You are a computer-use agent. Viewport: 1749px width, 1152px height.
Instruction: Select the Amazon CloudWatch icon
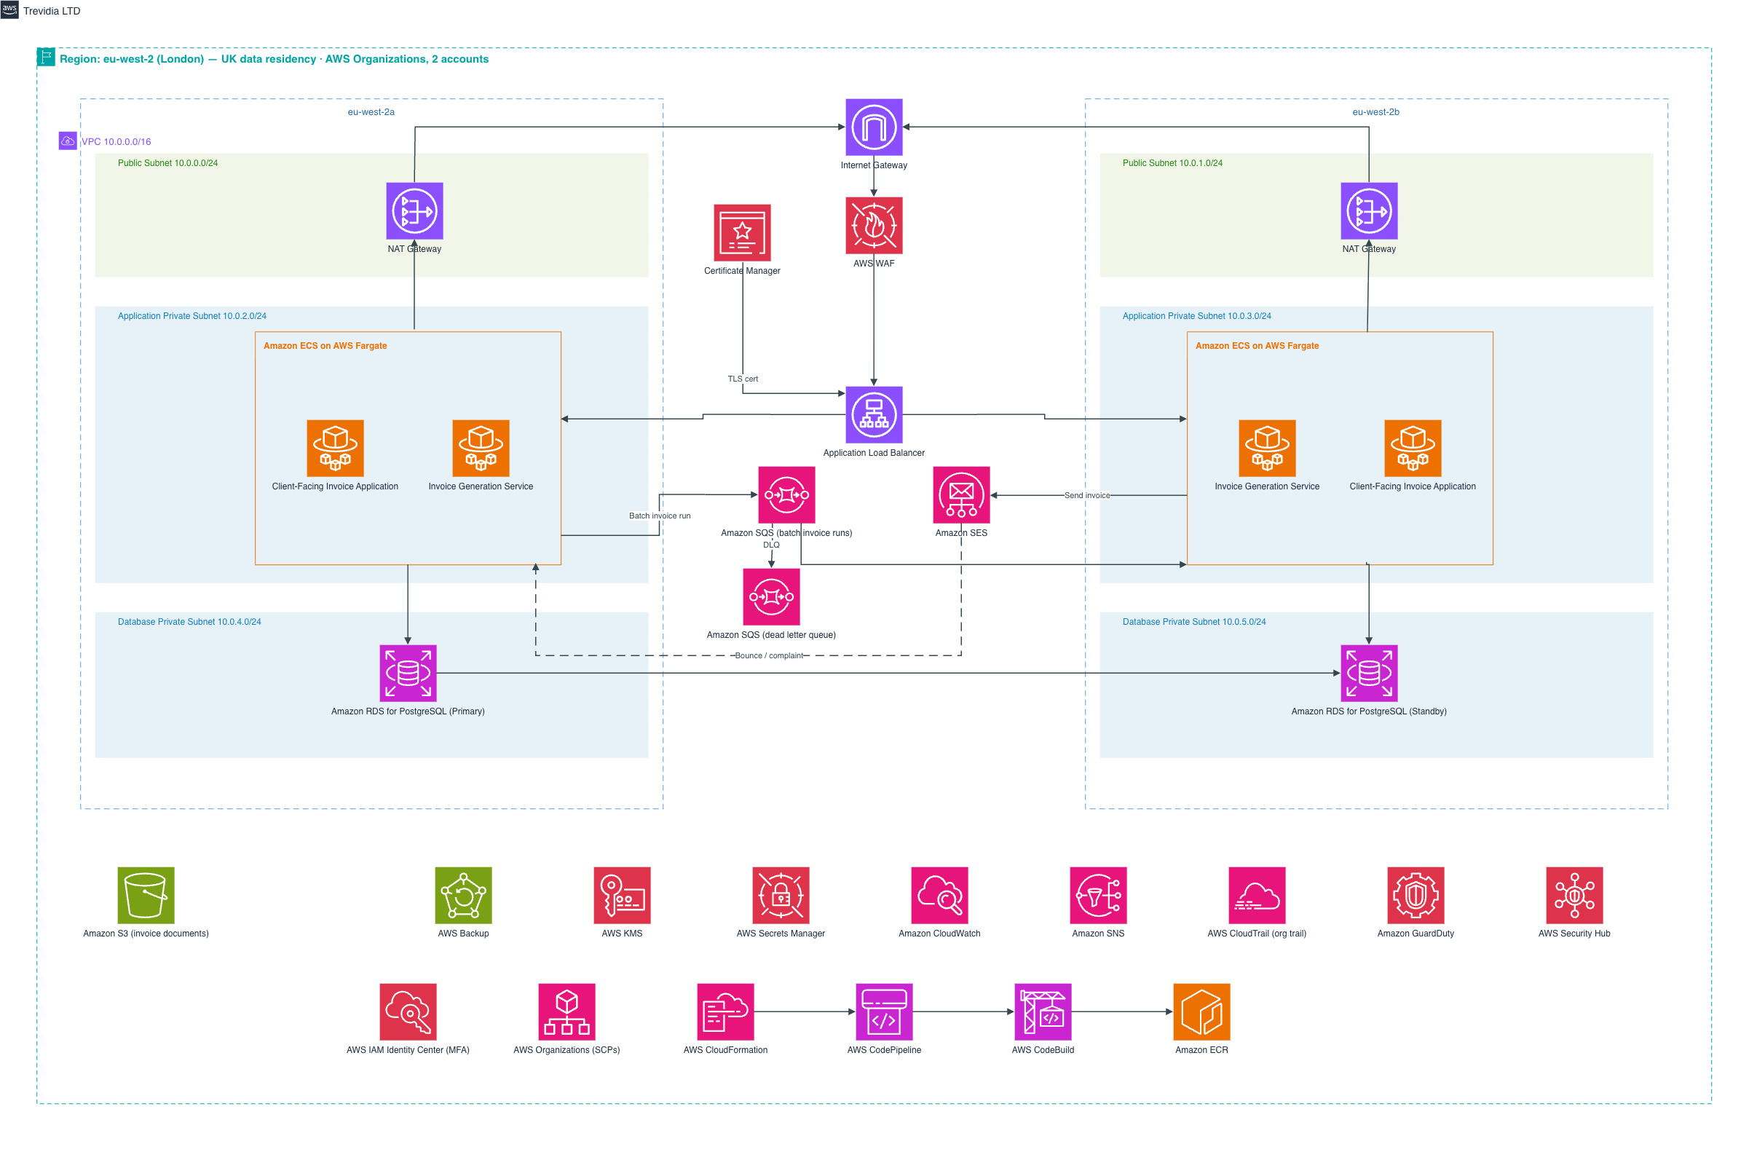coord(939,896)
